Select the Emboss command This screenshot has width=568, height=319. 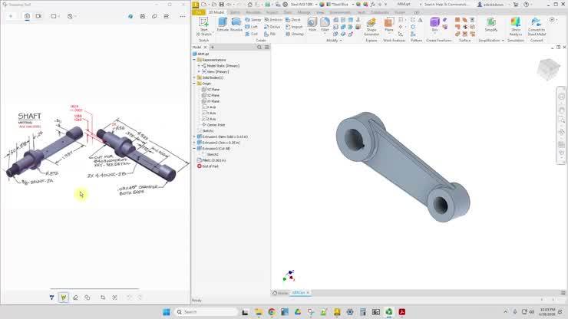[x=273, y=20]
